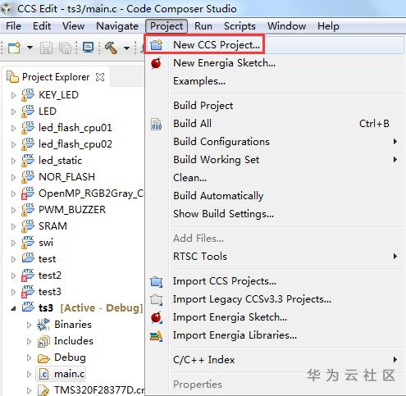406x396 pixels.
Task: Open the New icon dropdown arrow
Action: [x=30, y=48]
